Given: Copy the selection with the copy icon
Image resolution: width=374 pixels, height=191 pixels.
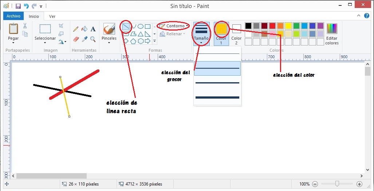Looking at the screenshot, I should point(25,34).
